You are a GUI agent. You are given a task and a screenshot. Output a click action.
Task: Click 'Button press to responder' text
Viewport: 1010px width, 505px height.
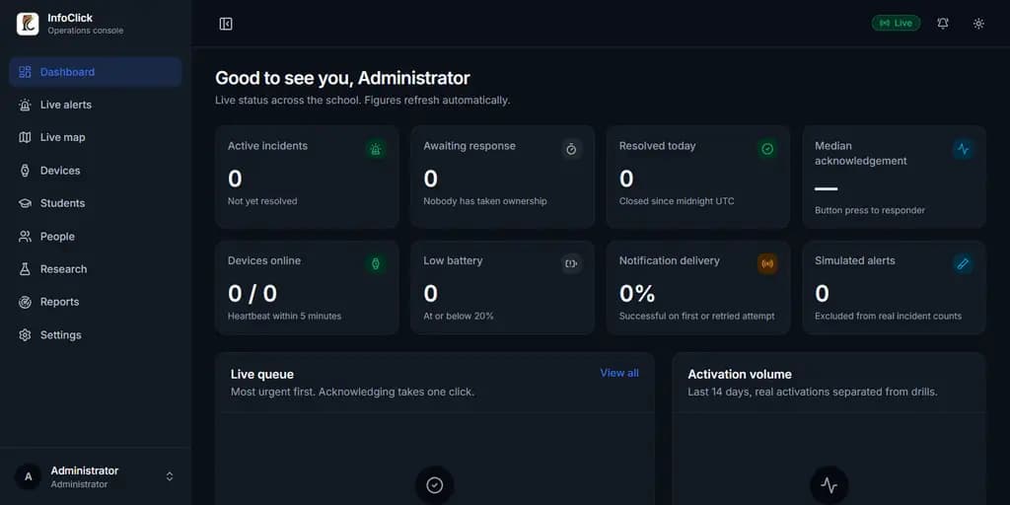(870, 210)
